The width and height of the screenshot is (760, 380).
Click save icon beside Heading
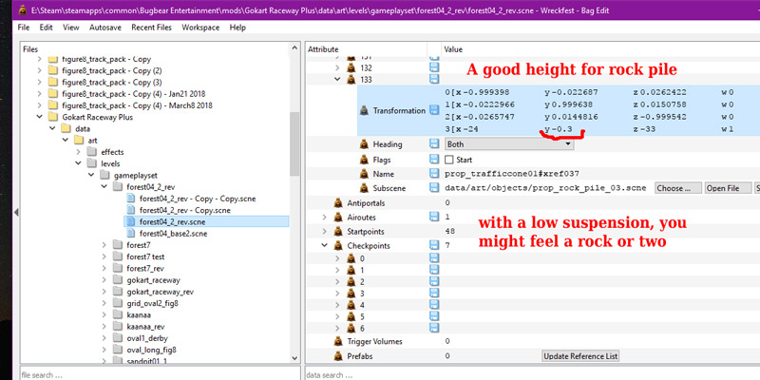(x=434, y=144)
